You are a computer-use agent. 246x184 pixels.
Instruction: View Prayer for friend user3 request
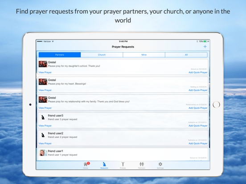tap(45, 126)
